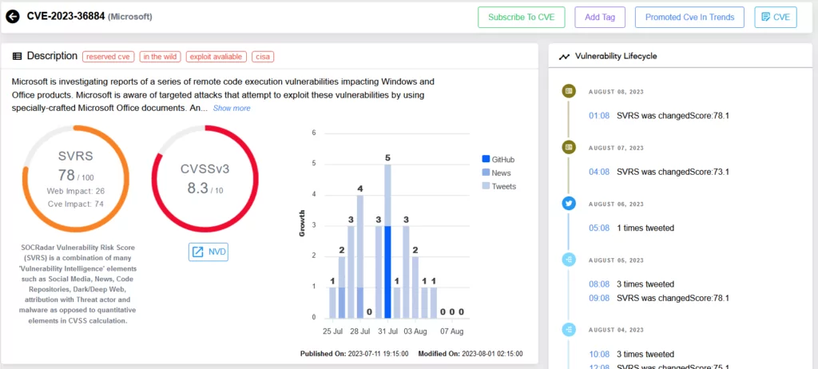Click the 25 Jul axis label
Image resolution: width=818 pixels, height=369 pixels.
[333, 331]
